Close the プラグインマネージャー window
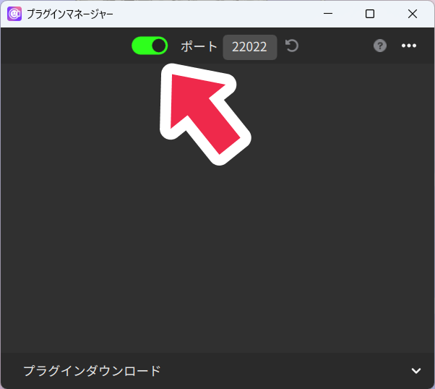The width and height of the screenshot is (435, 389). click(x=413, y=14)
